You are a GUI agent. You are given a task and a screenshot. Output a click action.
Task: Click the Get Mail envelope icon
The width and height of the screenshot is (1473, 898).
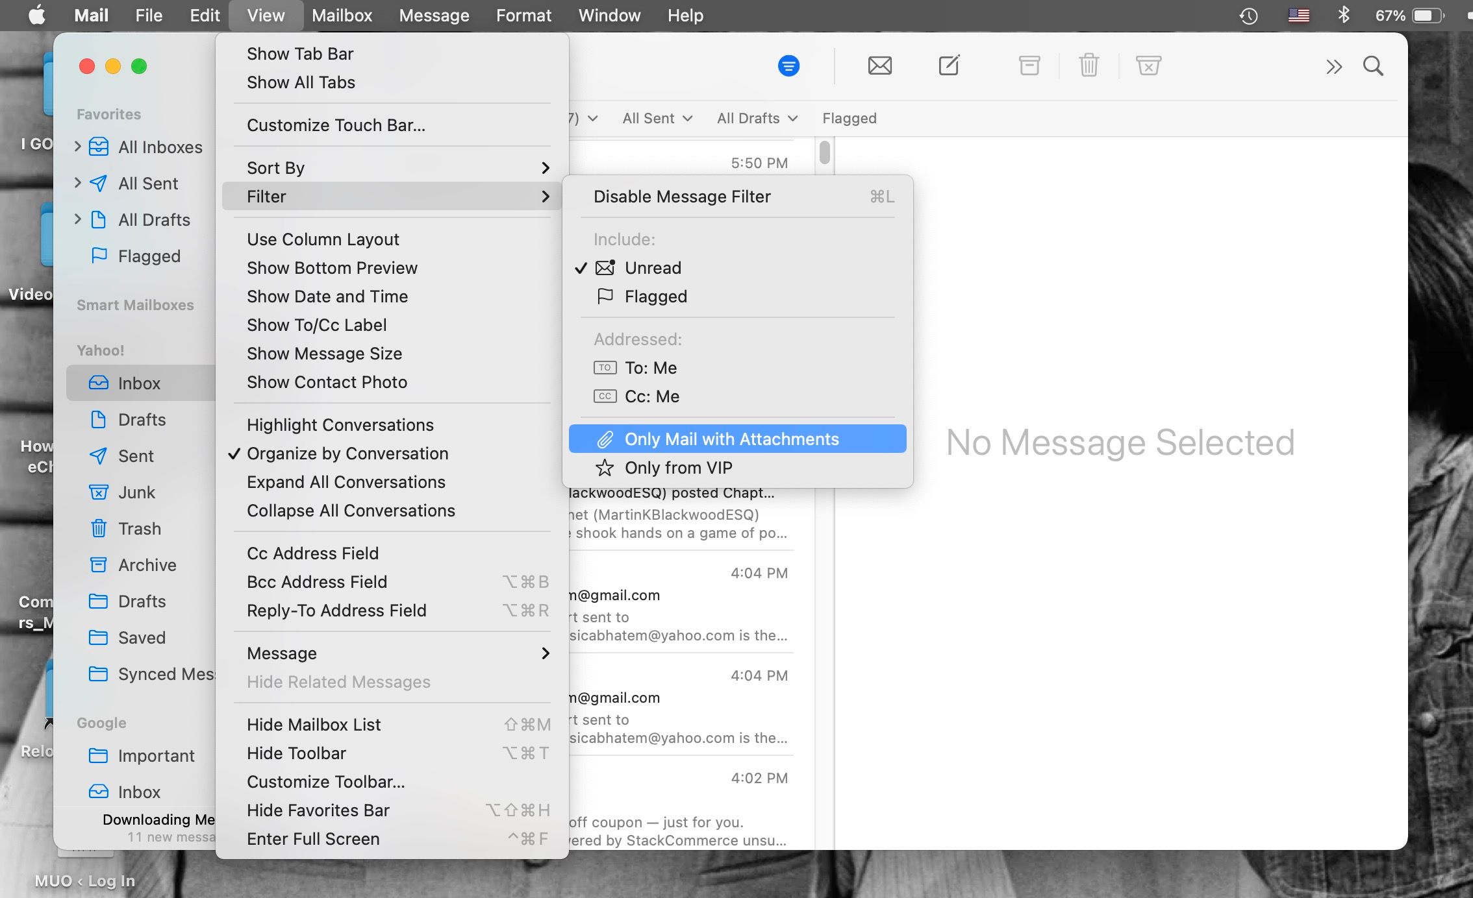click(x=879, y=66)
